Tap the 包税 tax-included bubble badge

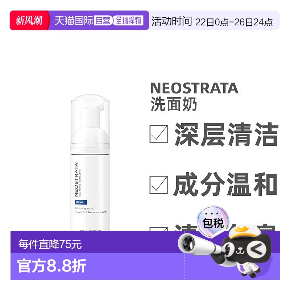point(213,221)
